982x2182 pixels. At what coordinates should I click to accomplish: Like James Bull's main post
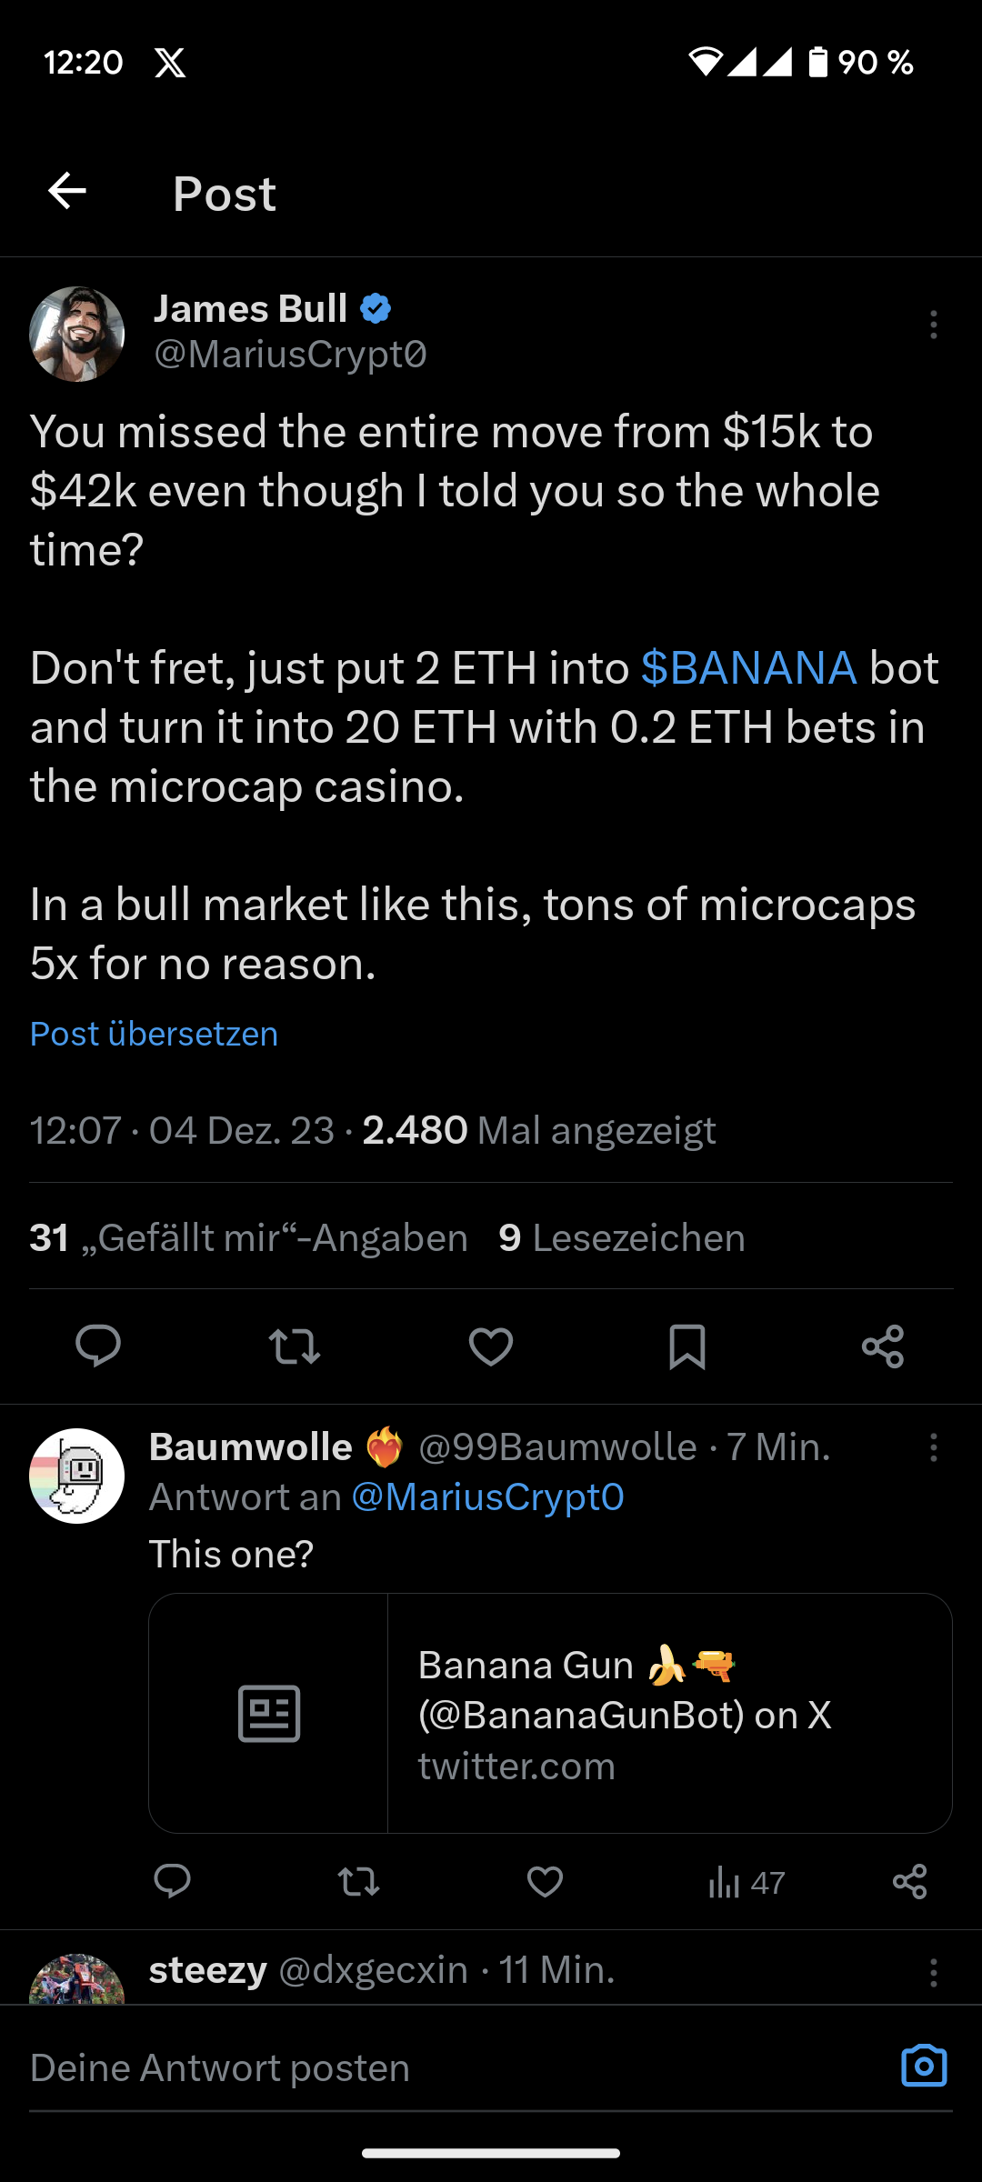coord(491,1346)
